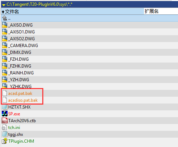Select file name tch.ini
Image resolution: width=178 pixels, height=147 pixels.
tap(14, 128)
